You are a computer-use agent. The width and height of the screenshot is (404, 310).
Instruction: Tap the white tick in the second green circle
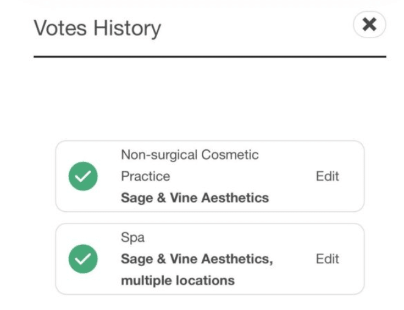pos(83,259)
